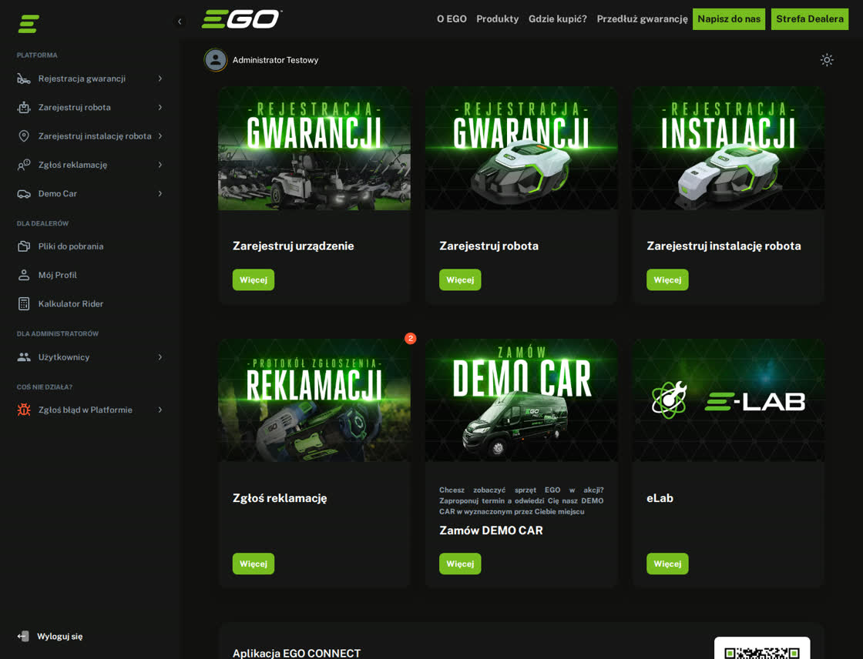Click the Zarejestruj urządzenie card title
863x659 pixels.
[x=294, y=246]
